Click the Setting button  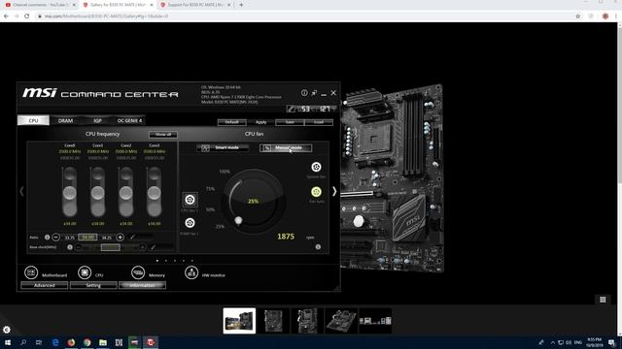pyautogui.click(x=93, y=285)
